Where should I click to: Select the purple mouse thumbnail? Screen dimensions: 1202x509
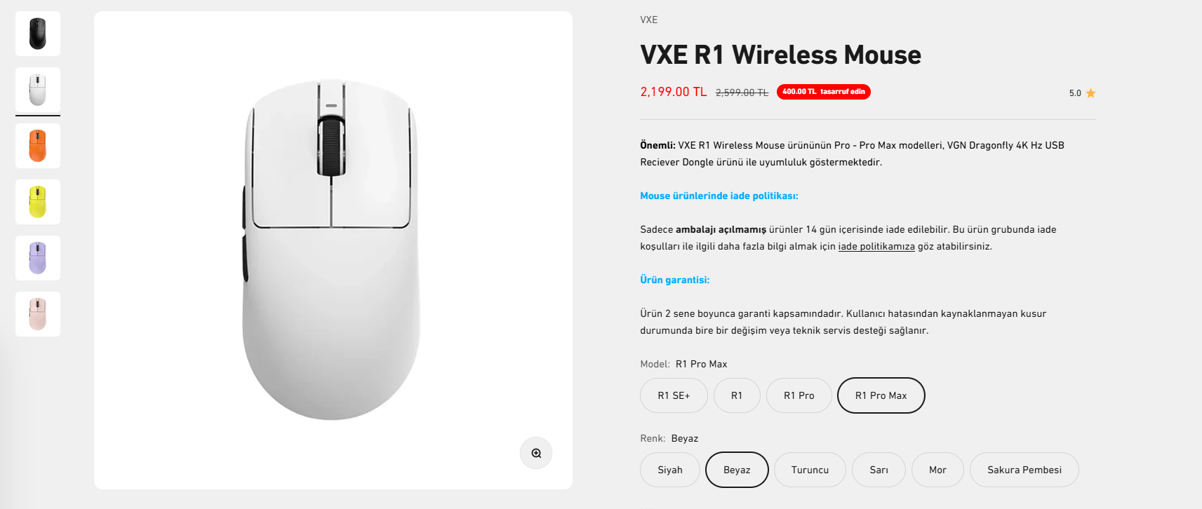[38, 258]
